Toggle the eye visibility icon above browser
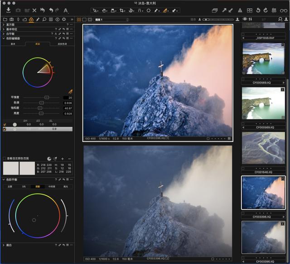This screenshot has width=290, height=264. click(x=245, y=19)
